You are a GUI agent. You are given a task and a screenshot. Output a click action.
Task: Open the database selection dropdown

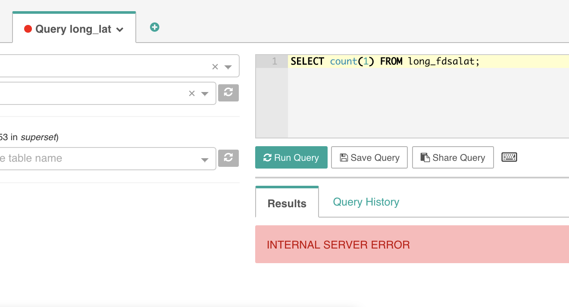click(229, 66)
